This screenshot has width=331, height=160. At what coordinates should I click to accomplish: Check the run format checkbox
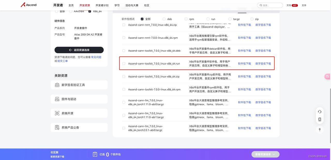[208, 19]
